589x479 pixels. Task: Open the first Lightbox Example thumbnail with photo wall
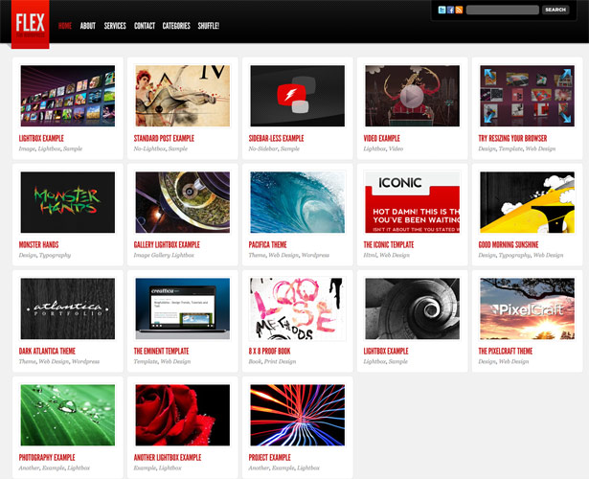tap(68, 96)
